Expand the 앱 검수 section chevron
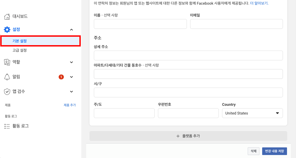 click(x=71, y=92)
